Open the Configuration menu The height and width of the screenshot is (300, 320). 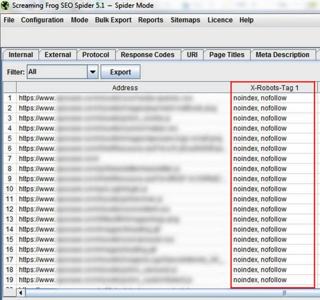click(42, 20)
